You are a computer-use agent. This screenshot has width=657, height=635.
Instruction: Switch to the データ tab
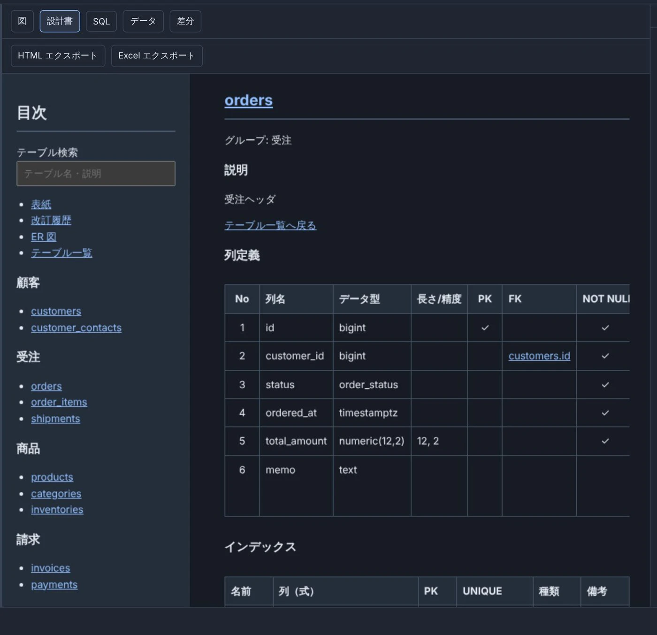143,21
